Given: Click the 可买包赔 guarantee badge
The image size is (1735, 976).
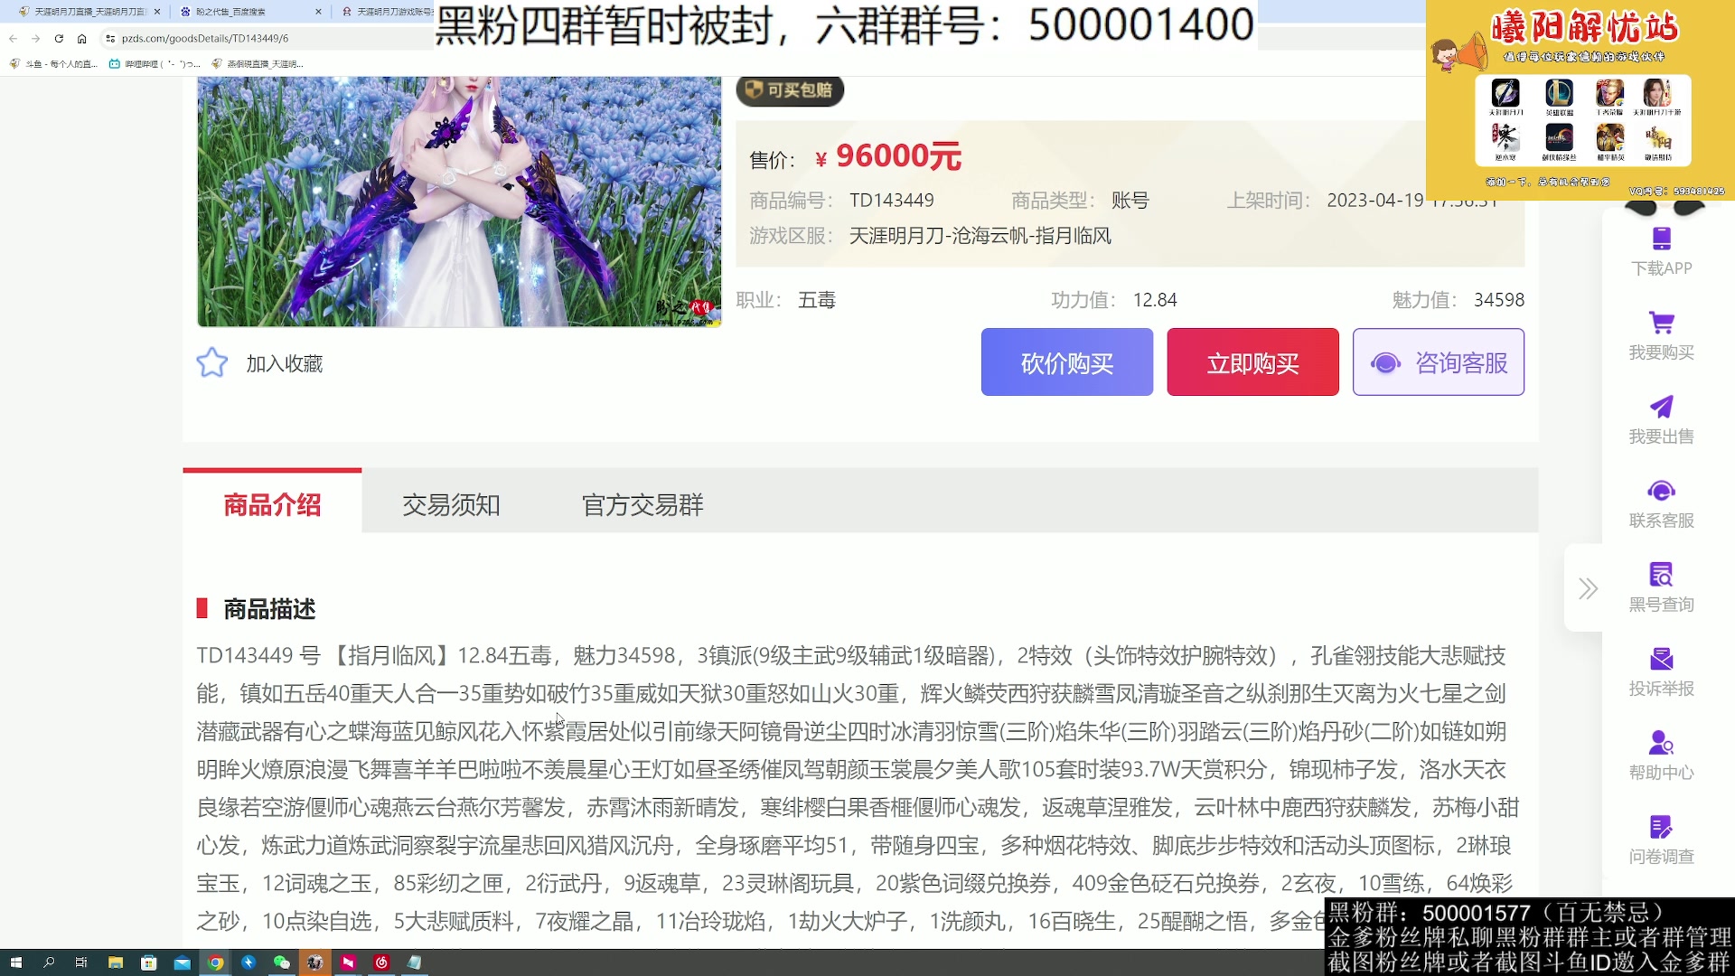Looking at the screenshot, I should tap(789, 90).
